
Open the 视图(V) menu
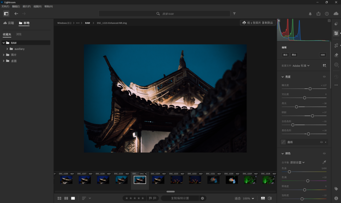[37, 7]
